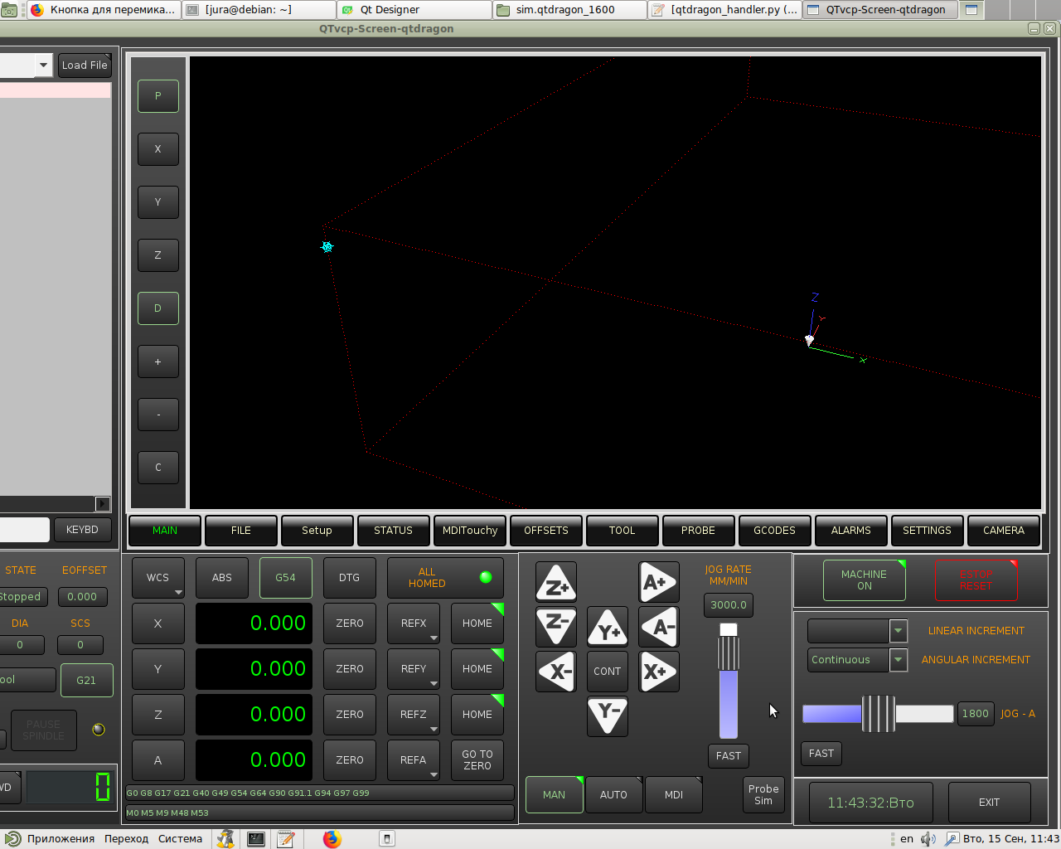Click ALL HOMED button
Screen dimensions: 1061x849
coord(445,578)
